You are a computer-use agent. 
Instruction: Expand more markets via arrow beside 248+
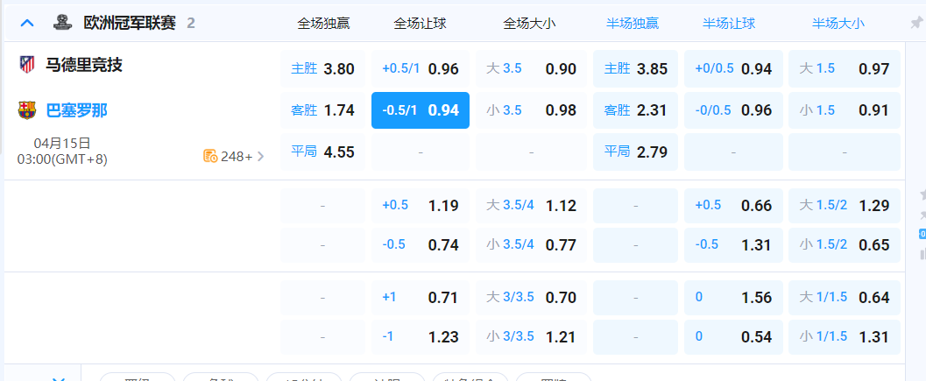[261, 157]
